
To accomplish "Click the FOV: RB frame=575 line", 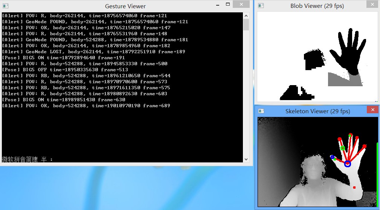I will click(86, 88).
